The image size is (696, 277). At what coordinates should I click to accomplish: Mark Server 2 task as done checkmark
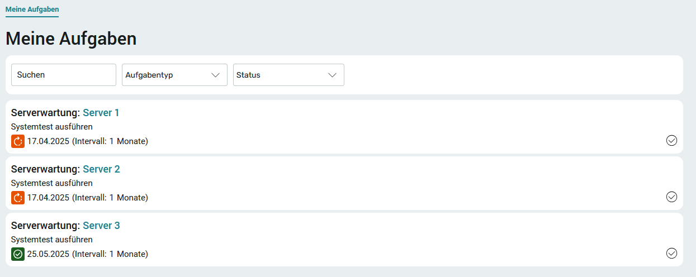coord(671,197)
